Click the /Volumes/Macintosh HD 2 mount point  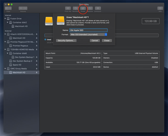90,53
